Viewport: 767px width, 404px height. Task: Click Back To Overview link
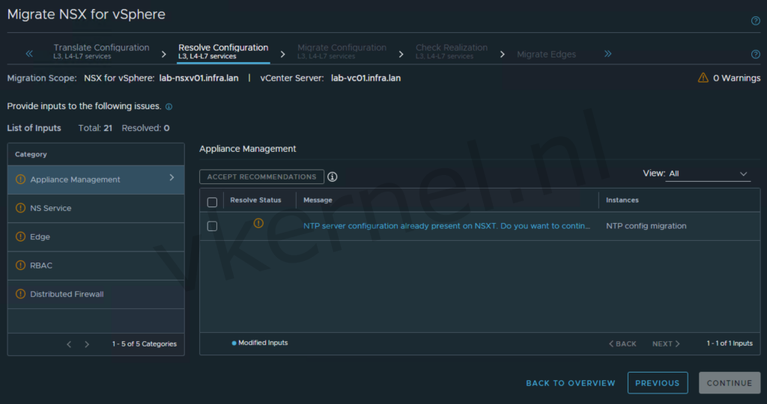(570, 383)
